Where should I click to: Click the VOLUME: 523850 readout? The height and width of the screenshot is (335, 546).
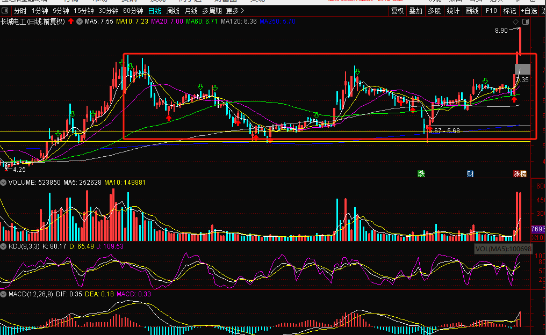click(x=34, y=183)
